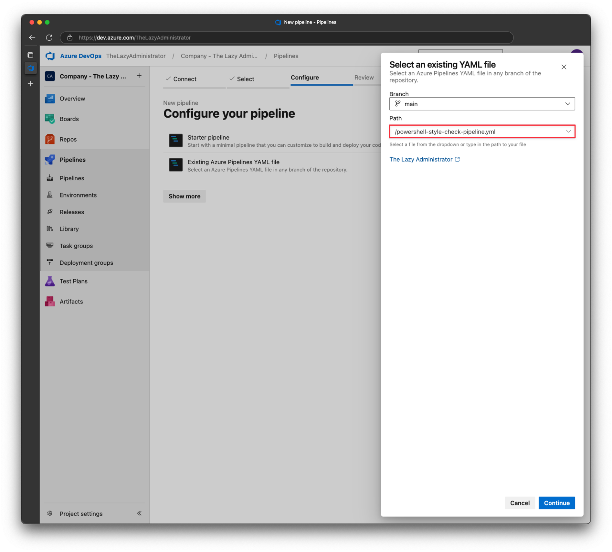Click the Pipelines breadcrumb link
This screenshot has height=552, width=612.
tap(286, 56)
